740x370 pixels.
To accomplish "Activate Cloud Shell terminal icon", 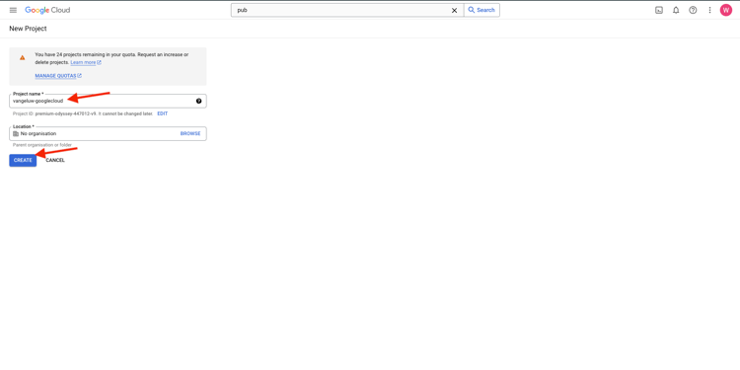I will [x=659, y=10].
